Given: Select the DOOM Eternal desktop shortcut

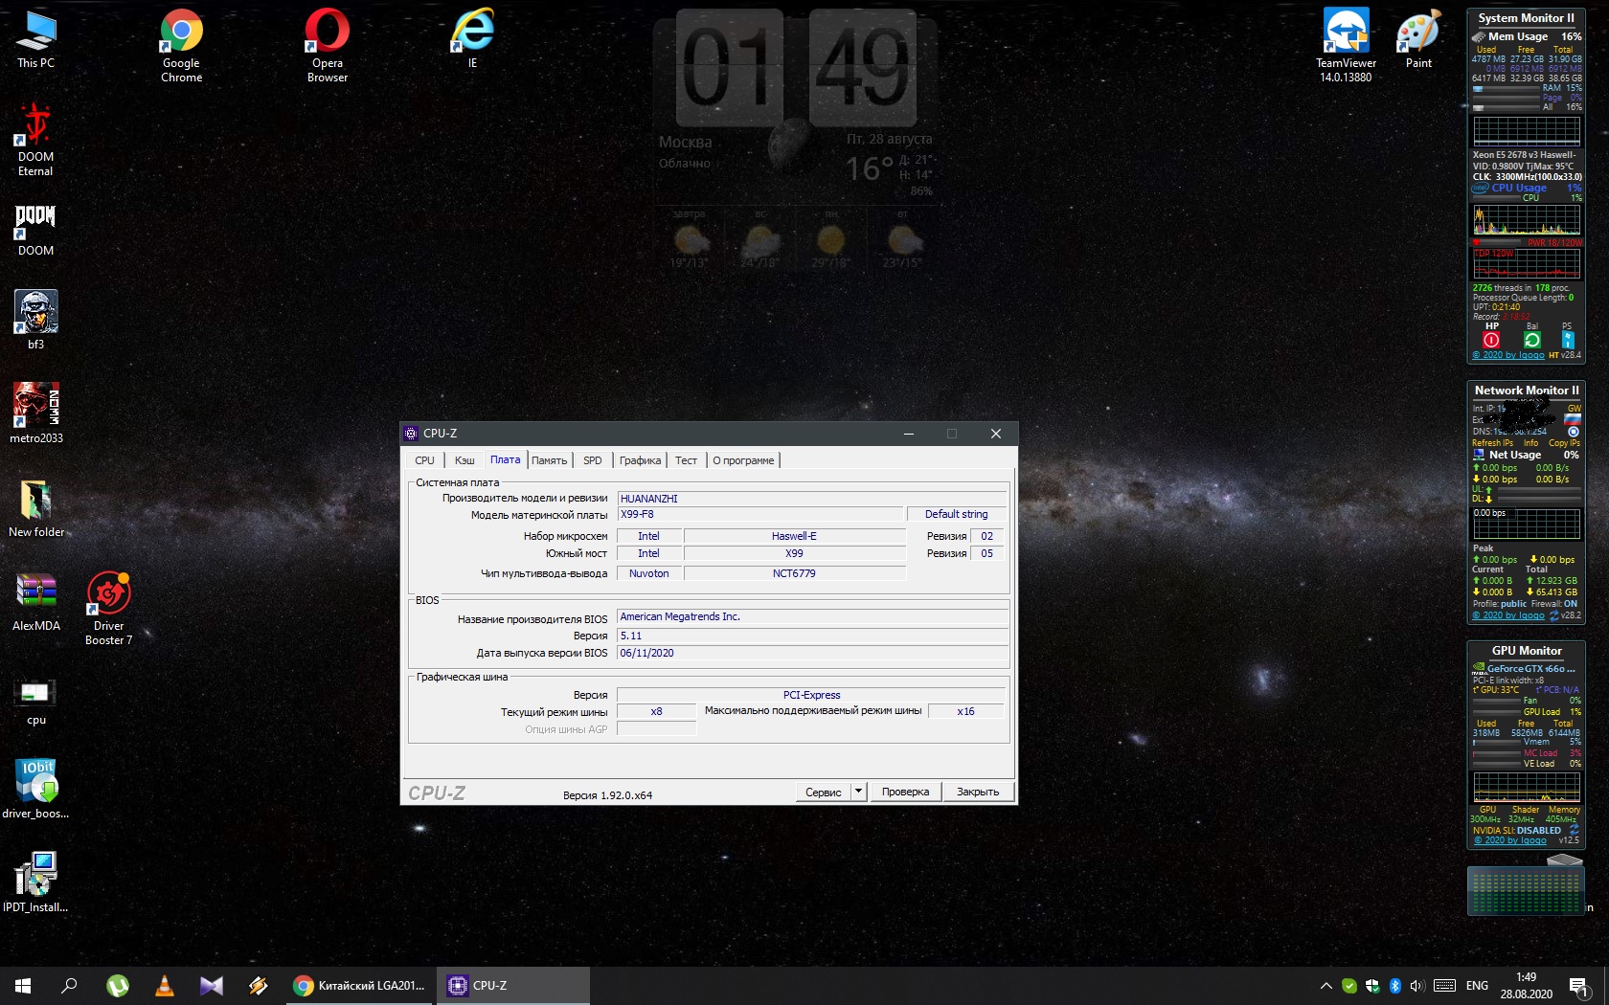Looking at the screenshot, I should (x=36, y=140).
